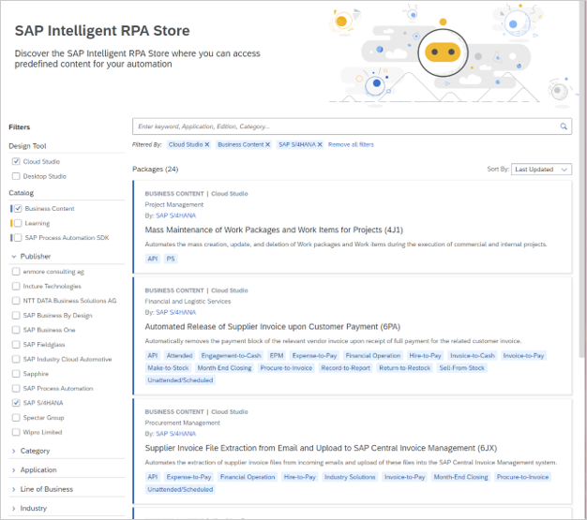Open Automated Release of Supplier Invoice (6PA)

pyautogui.click(x=273, y=327)
